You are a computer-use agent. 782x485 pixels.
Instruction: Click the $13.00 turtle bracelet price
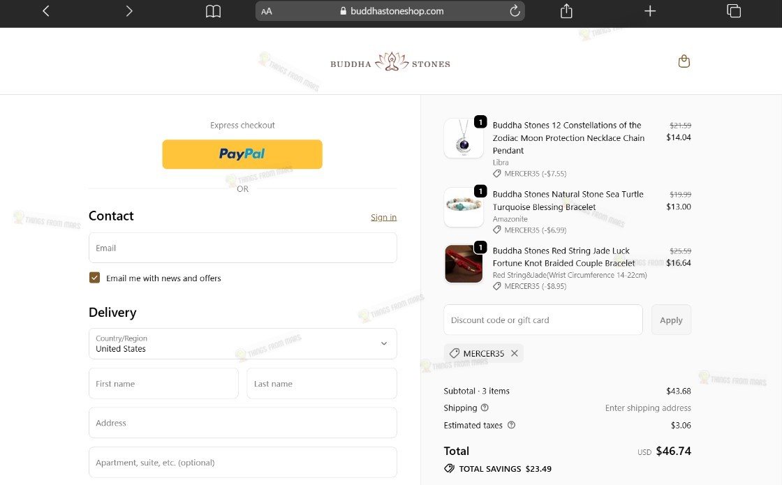click(x=678, y=207)
